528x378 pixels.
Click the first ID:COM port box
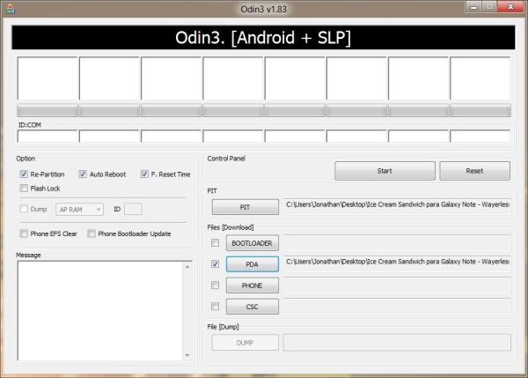[48, 137]
